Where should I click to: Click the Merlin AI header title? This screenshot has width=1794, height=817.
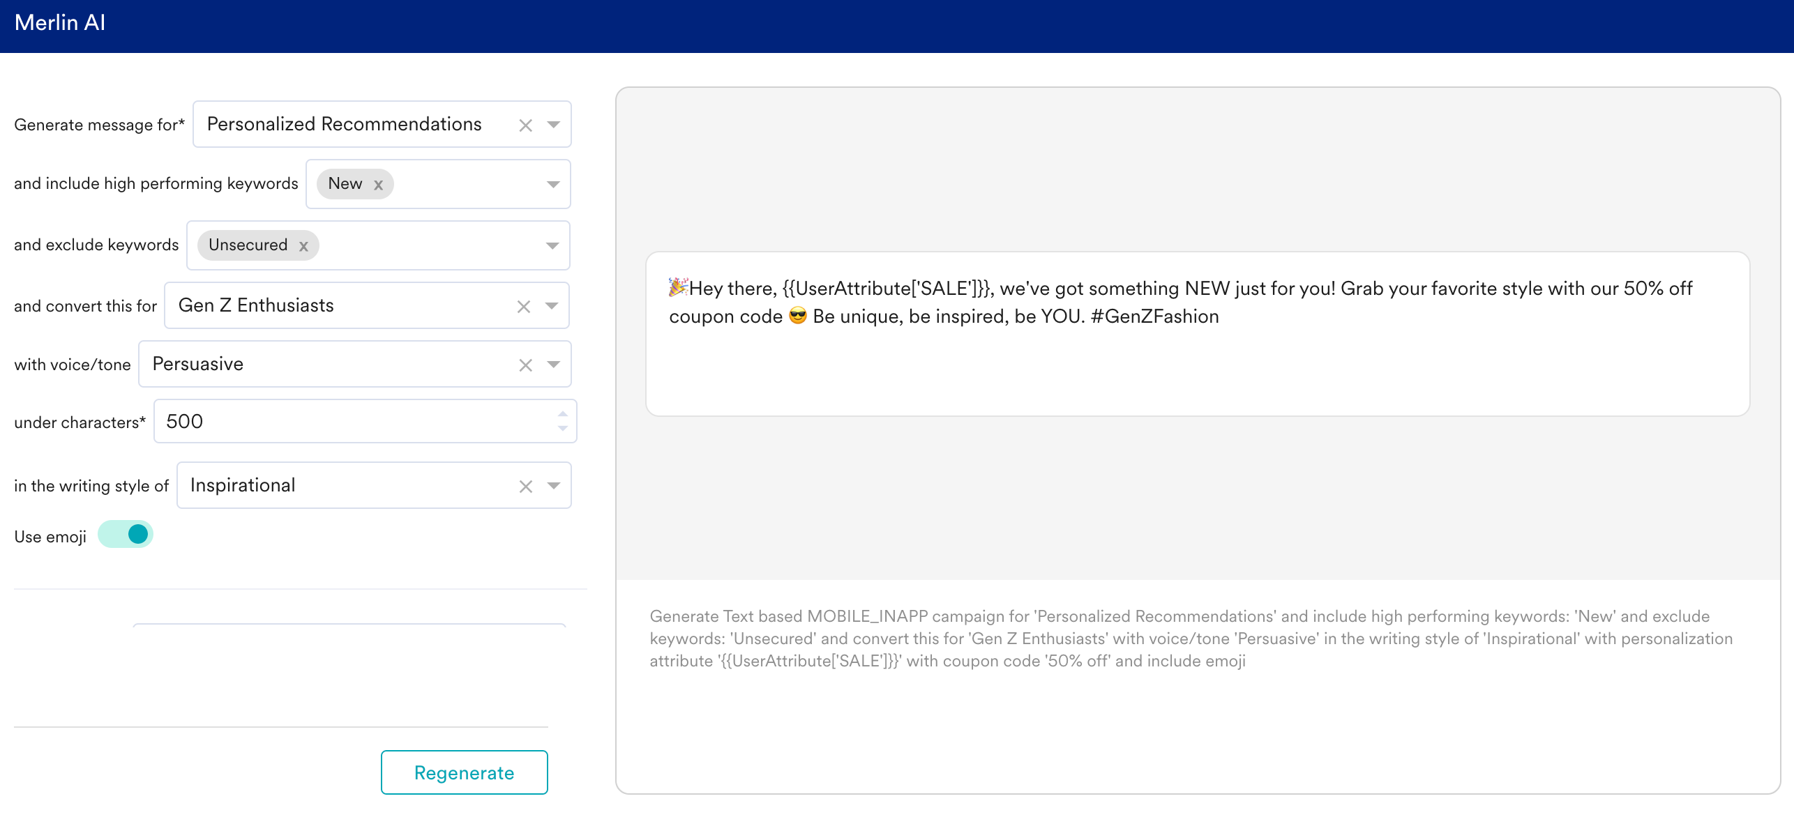[60, 23]
